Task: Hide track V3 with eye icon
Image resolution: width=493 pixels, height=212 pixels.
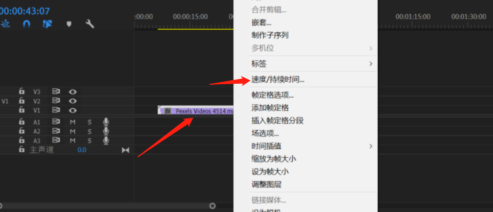Action: point(73,91)
